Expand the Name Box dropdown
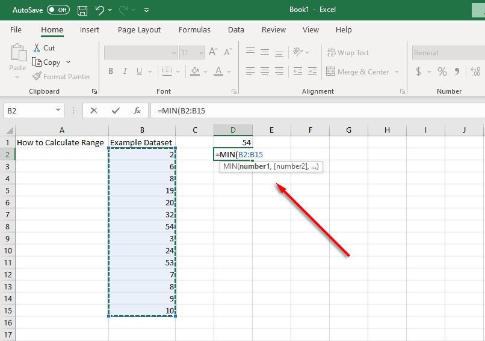 58,110
